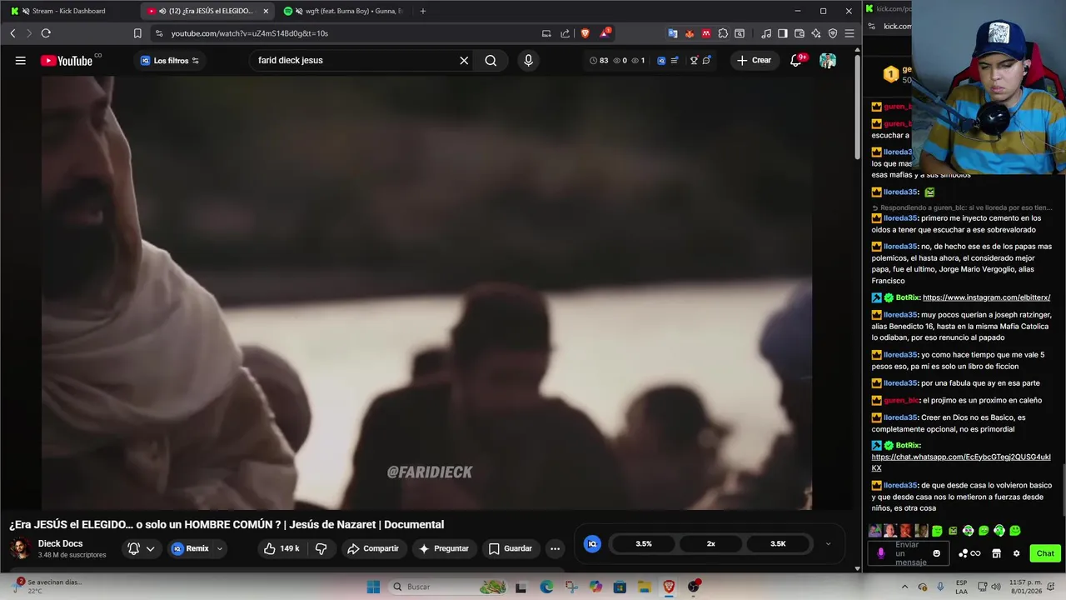Go back with the browser back arrow
The image size is (1066, 600).
pos(12,33)
